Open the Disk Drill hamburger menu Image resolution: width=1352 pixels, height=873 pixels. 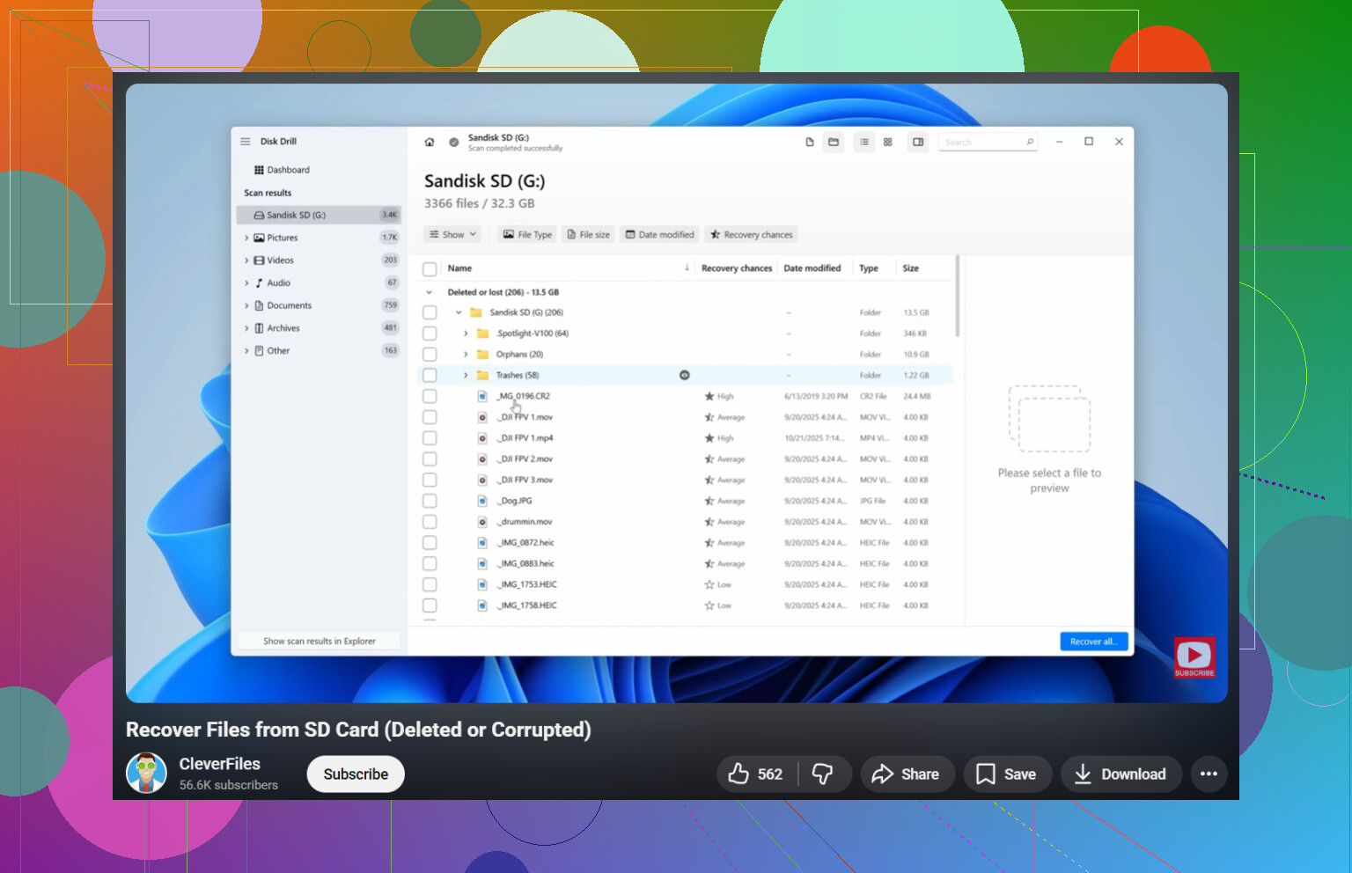tap(246, 141)
